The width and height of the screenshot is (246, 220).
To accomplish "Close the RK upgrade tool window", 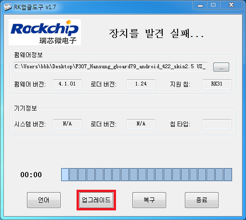I will (231, 5).
